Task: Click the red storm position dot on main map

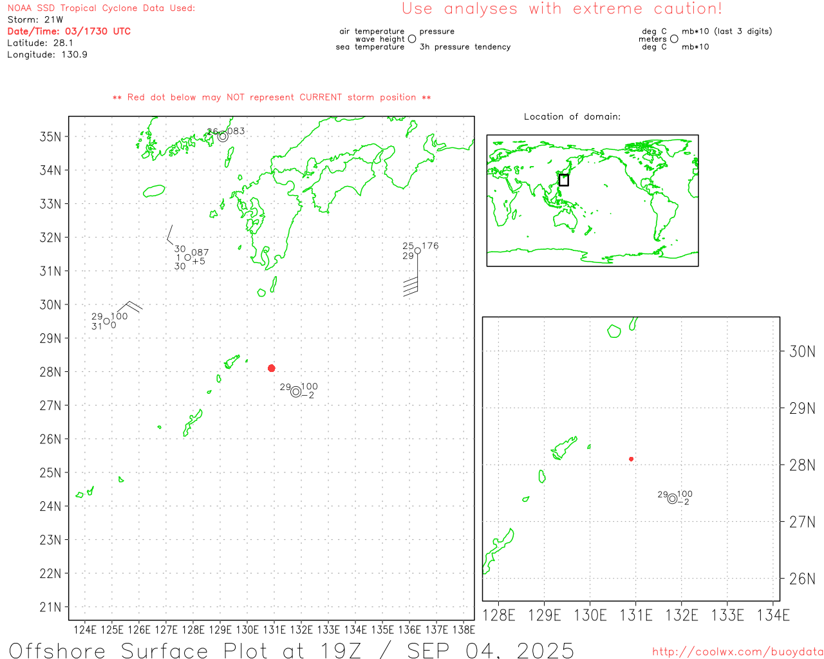Action: click(272, 368)
